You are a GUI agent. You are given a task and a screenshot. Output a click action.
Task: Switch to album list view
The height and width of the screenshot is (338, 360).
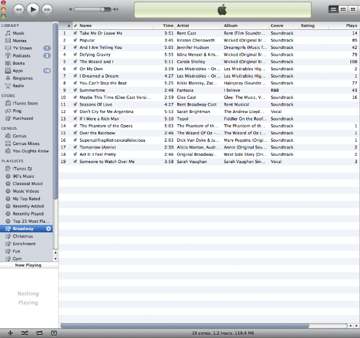[x=343, y=10]
